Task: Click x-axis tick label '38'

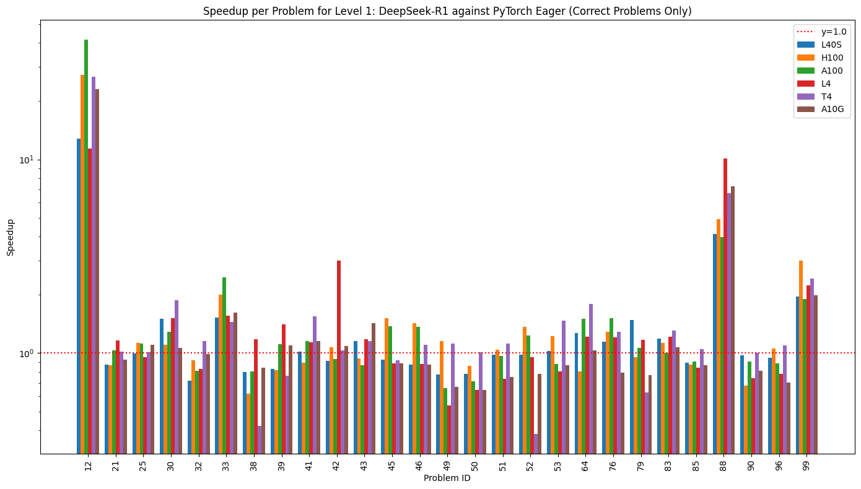Action: coord(254,465)
